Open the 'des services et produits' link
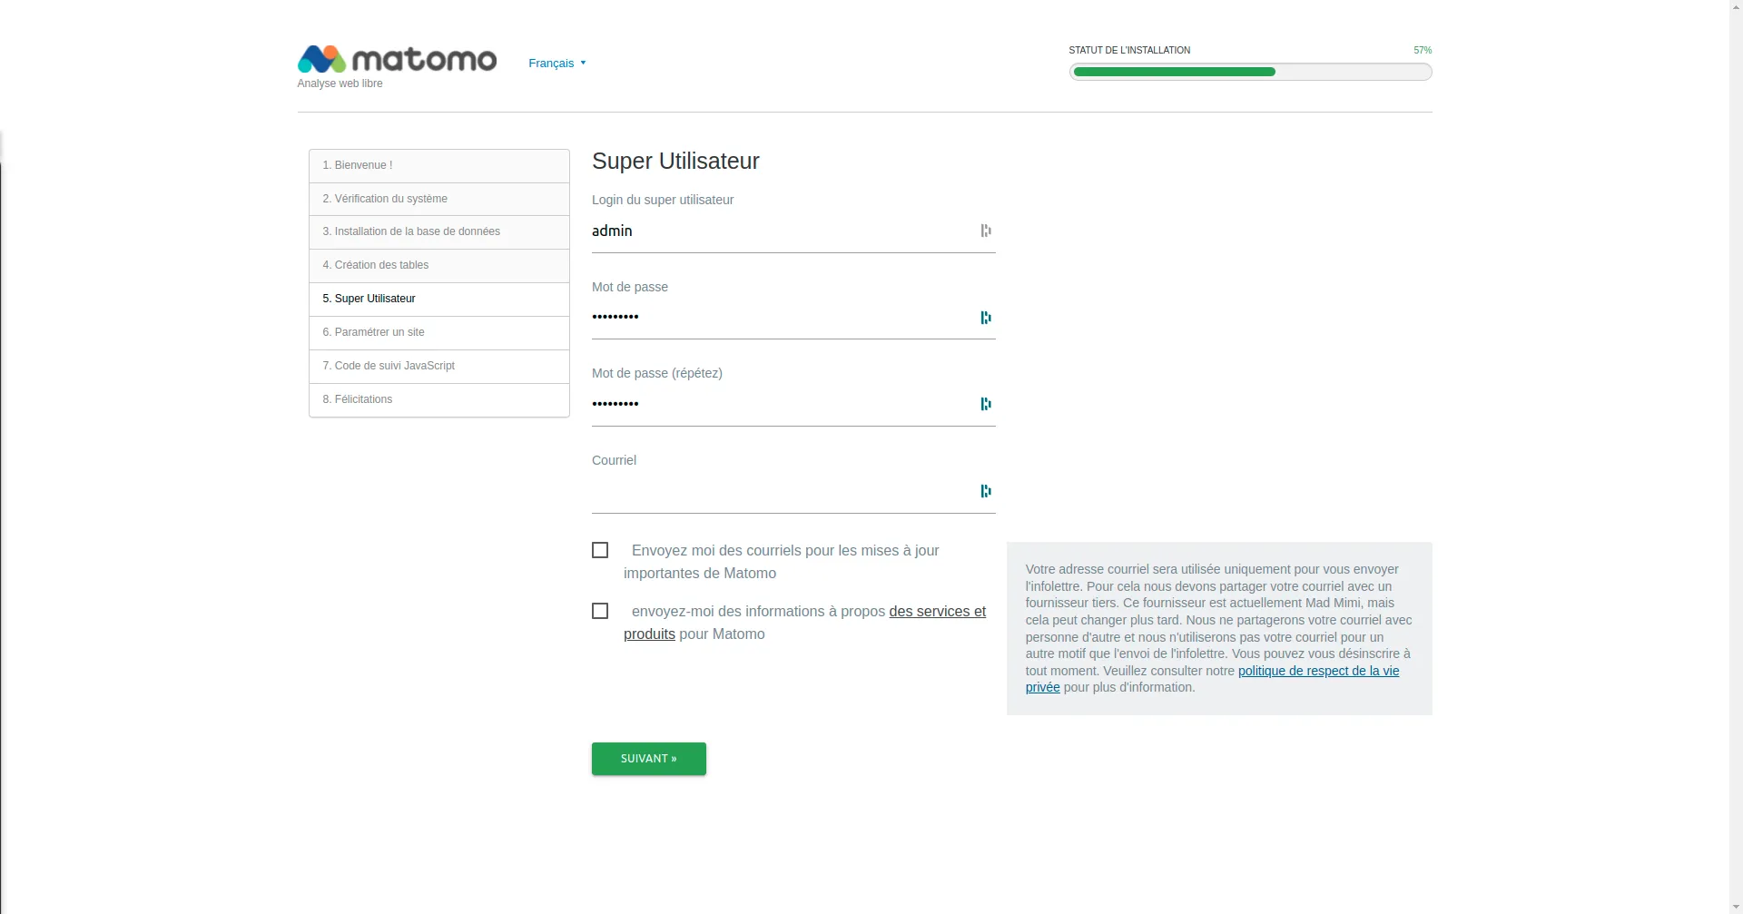This screenshot has width=1743, height=914. pyautogui.click(x=936, y=612)
